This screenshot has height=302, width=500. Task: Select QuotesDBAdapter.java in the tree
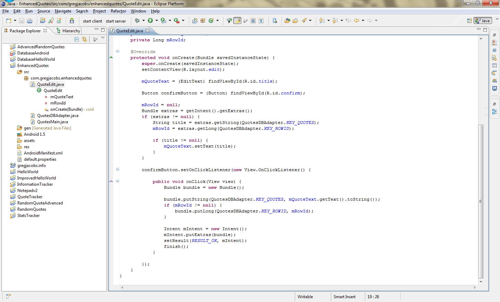tap(58, 116)
